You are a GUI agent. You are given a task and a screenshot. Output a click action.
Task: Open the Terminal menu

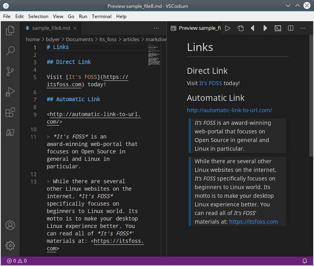102,16
